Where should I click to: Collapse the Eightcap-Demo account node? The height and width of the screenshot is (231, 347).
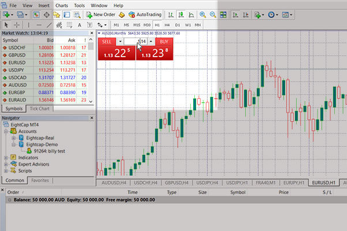coord(13,145)
